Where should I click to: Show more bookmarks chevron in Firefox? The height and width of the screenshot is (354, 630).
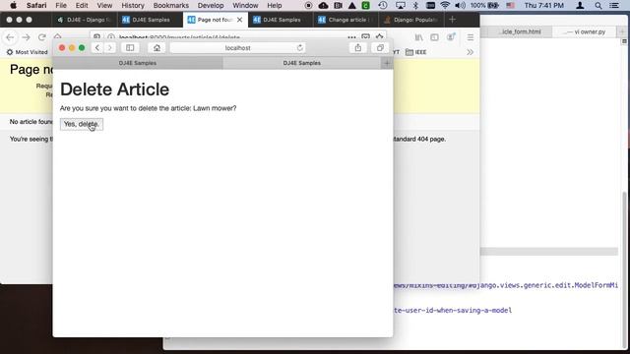click(470, 52)
